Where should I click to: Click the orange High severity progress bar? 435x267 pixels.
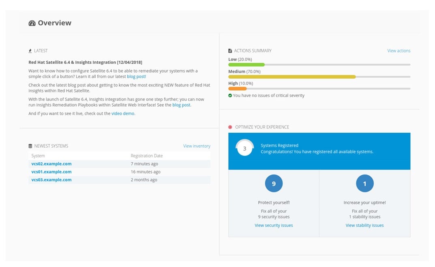click(238, 88)
